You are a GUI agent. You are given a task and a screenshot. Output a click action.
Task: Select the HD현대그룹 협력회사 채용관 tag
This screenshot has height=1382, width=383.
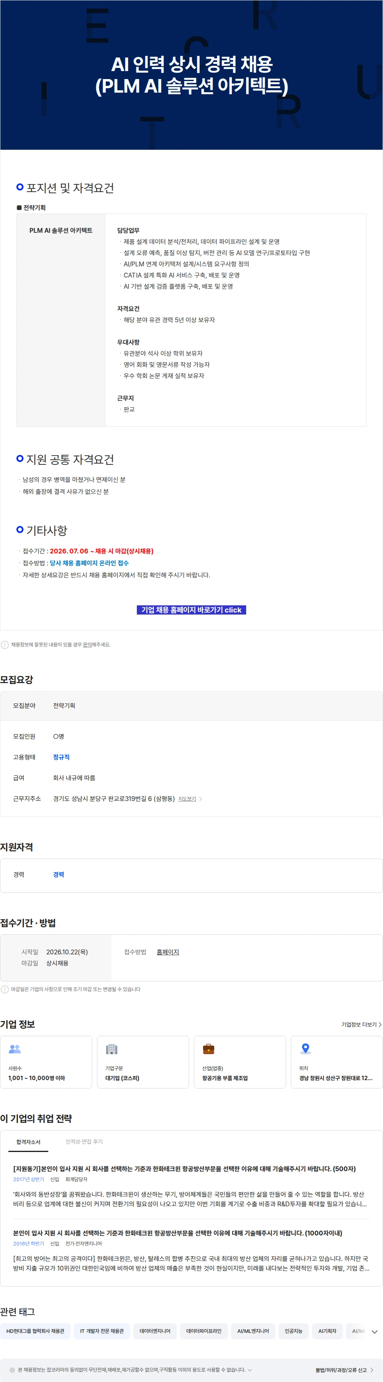click(x=36, y=1330)
